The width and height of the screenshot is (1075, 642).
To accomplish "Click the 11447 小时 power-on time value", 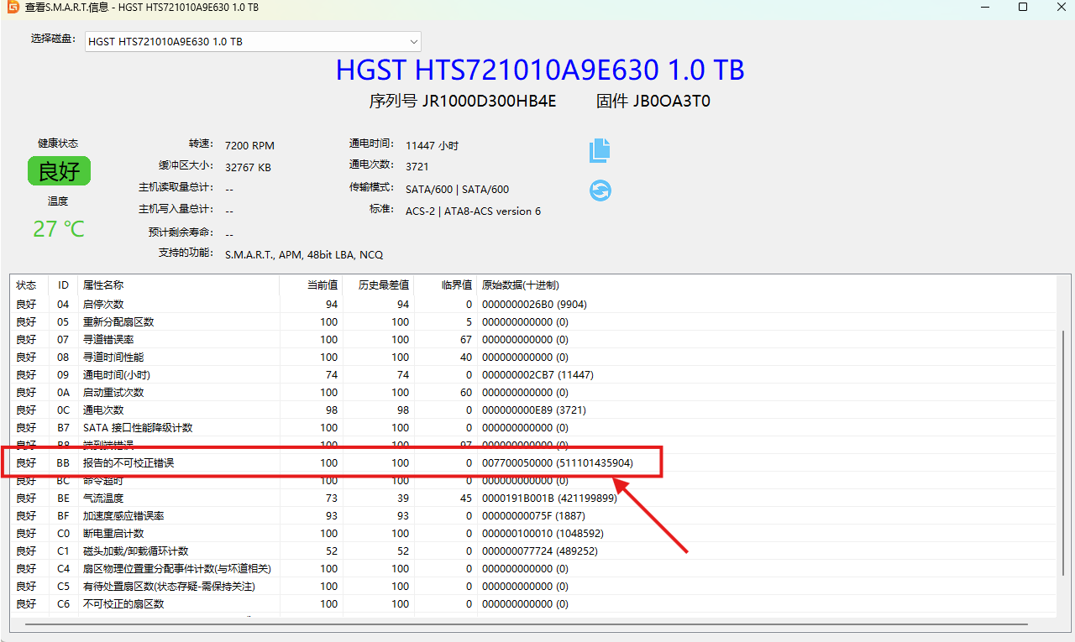I will (x=432, y=145).
